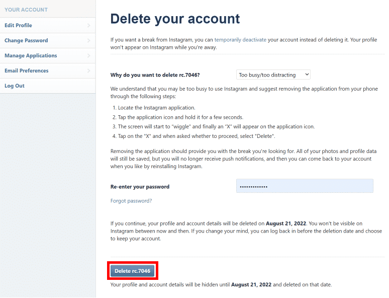Click the Delete rc.7046 button
389x298 pixels.
coord(133,271)
